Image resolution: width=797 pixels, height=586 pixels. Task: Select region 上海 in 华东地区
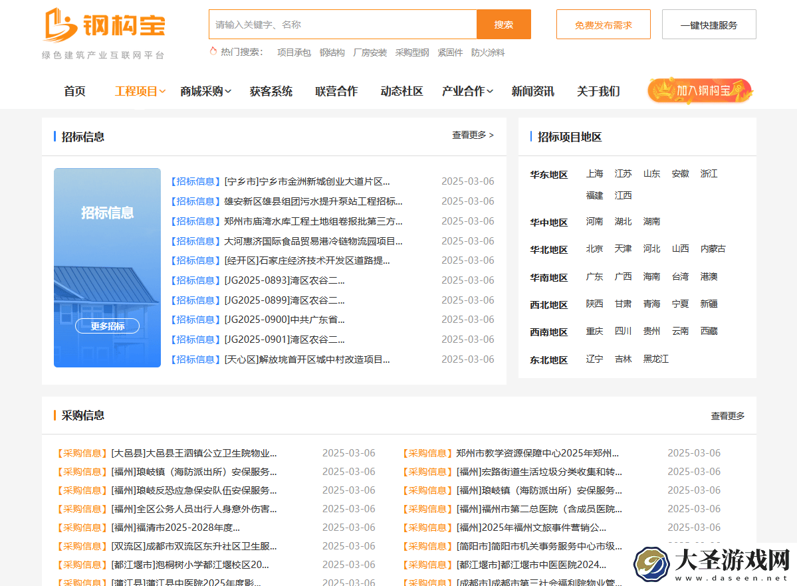click(x=594, y=174)
